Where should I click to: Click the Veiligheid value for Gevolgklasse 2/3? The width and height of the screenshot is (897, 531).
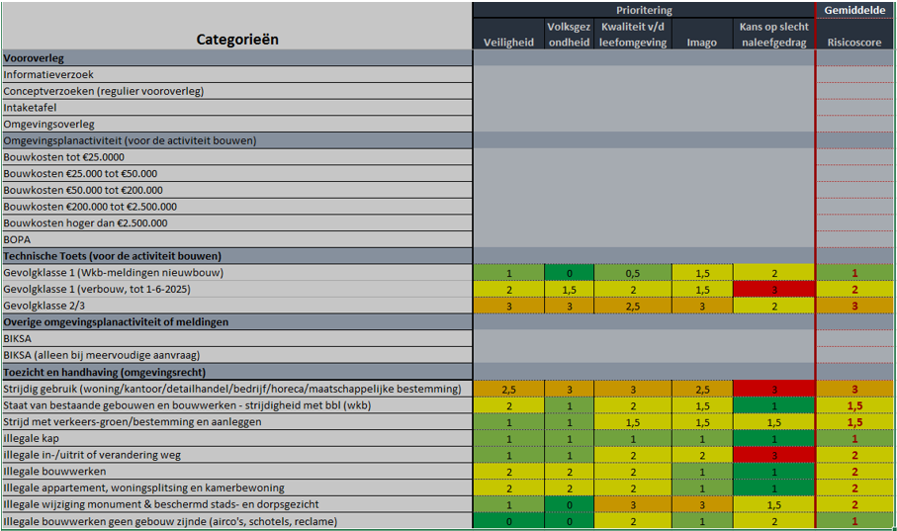pos(508,306)
